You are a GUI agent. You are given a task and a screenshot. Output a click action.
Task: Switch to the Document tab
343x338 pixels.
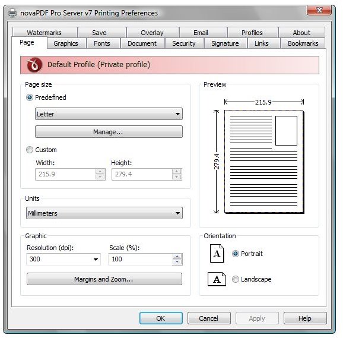[x=142, y=43]
